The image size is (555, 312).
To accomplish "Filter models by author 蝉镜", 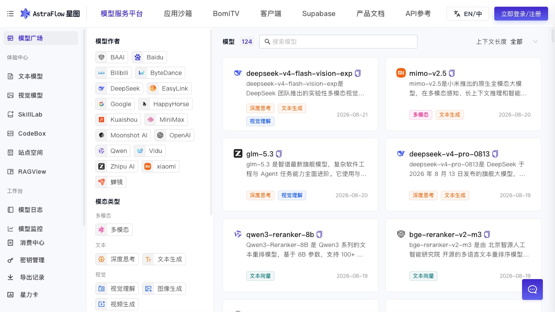I will (111, 182).
